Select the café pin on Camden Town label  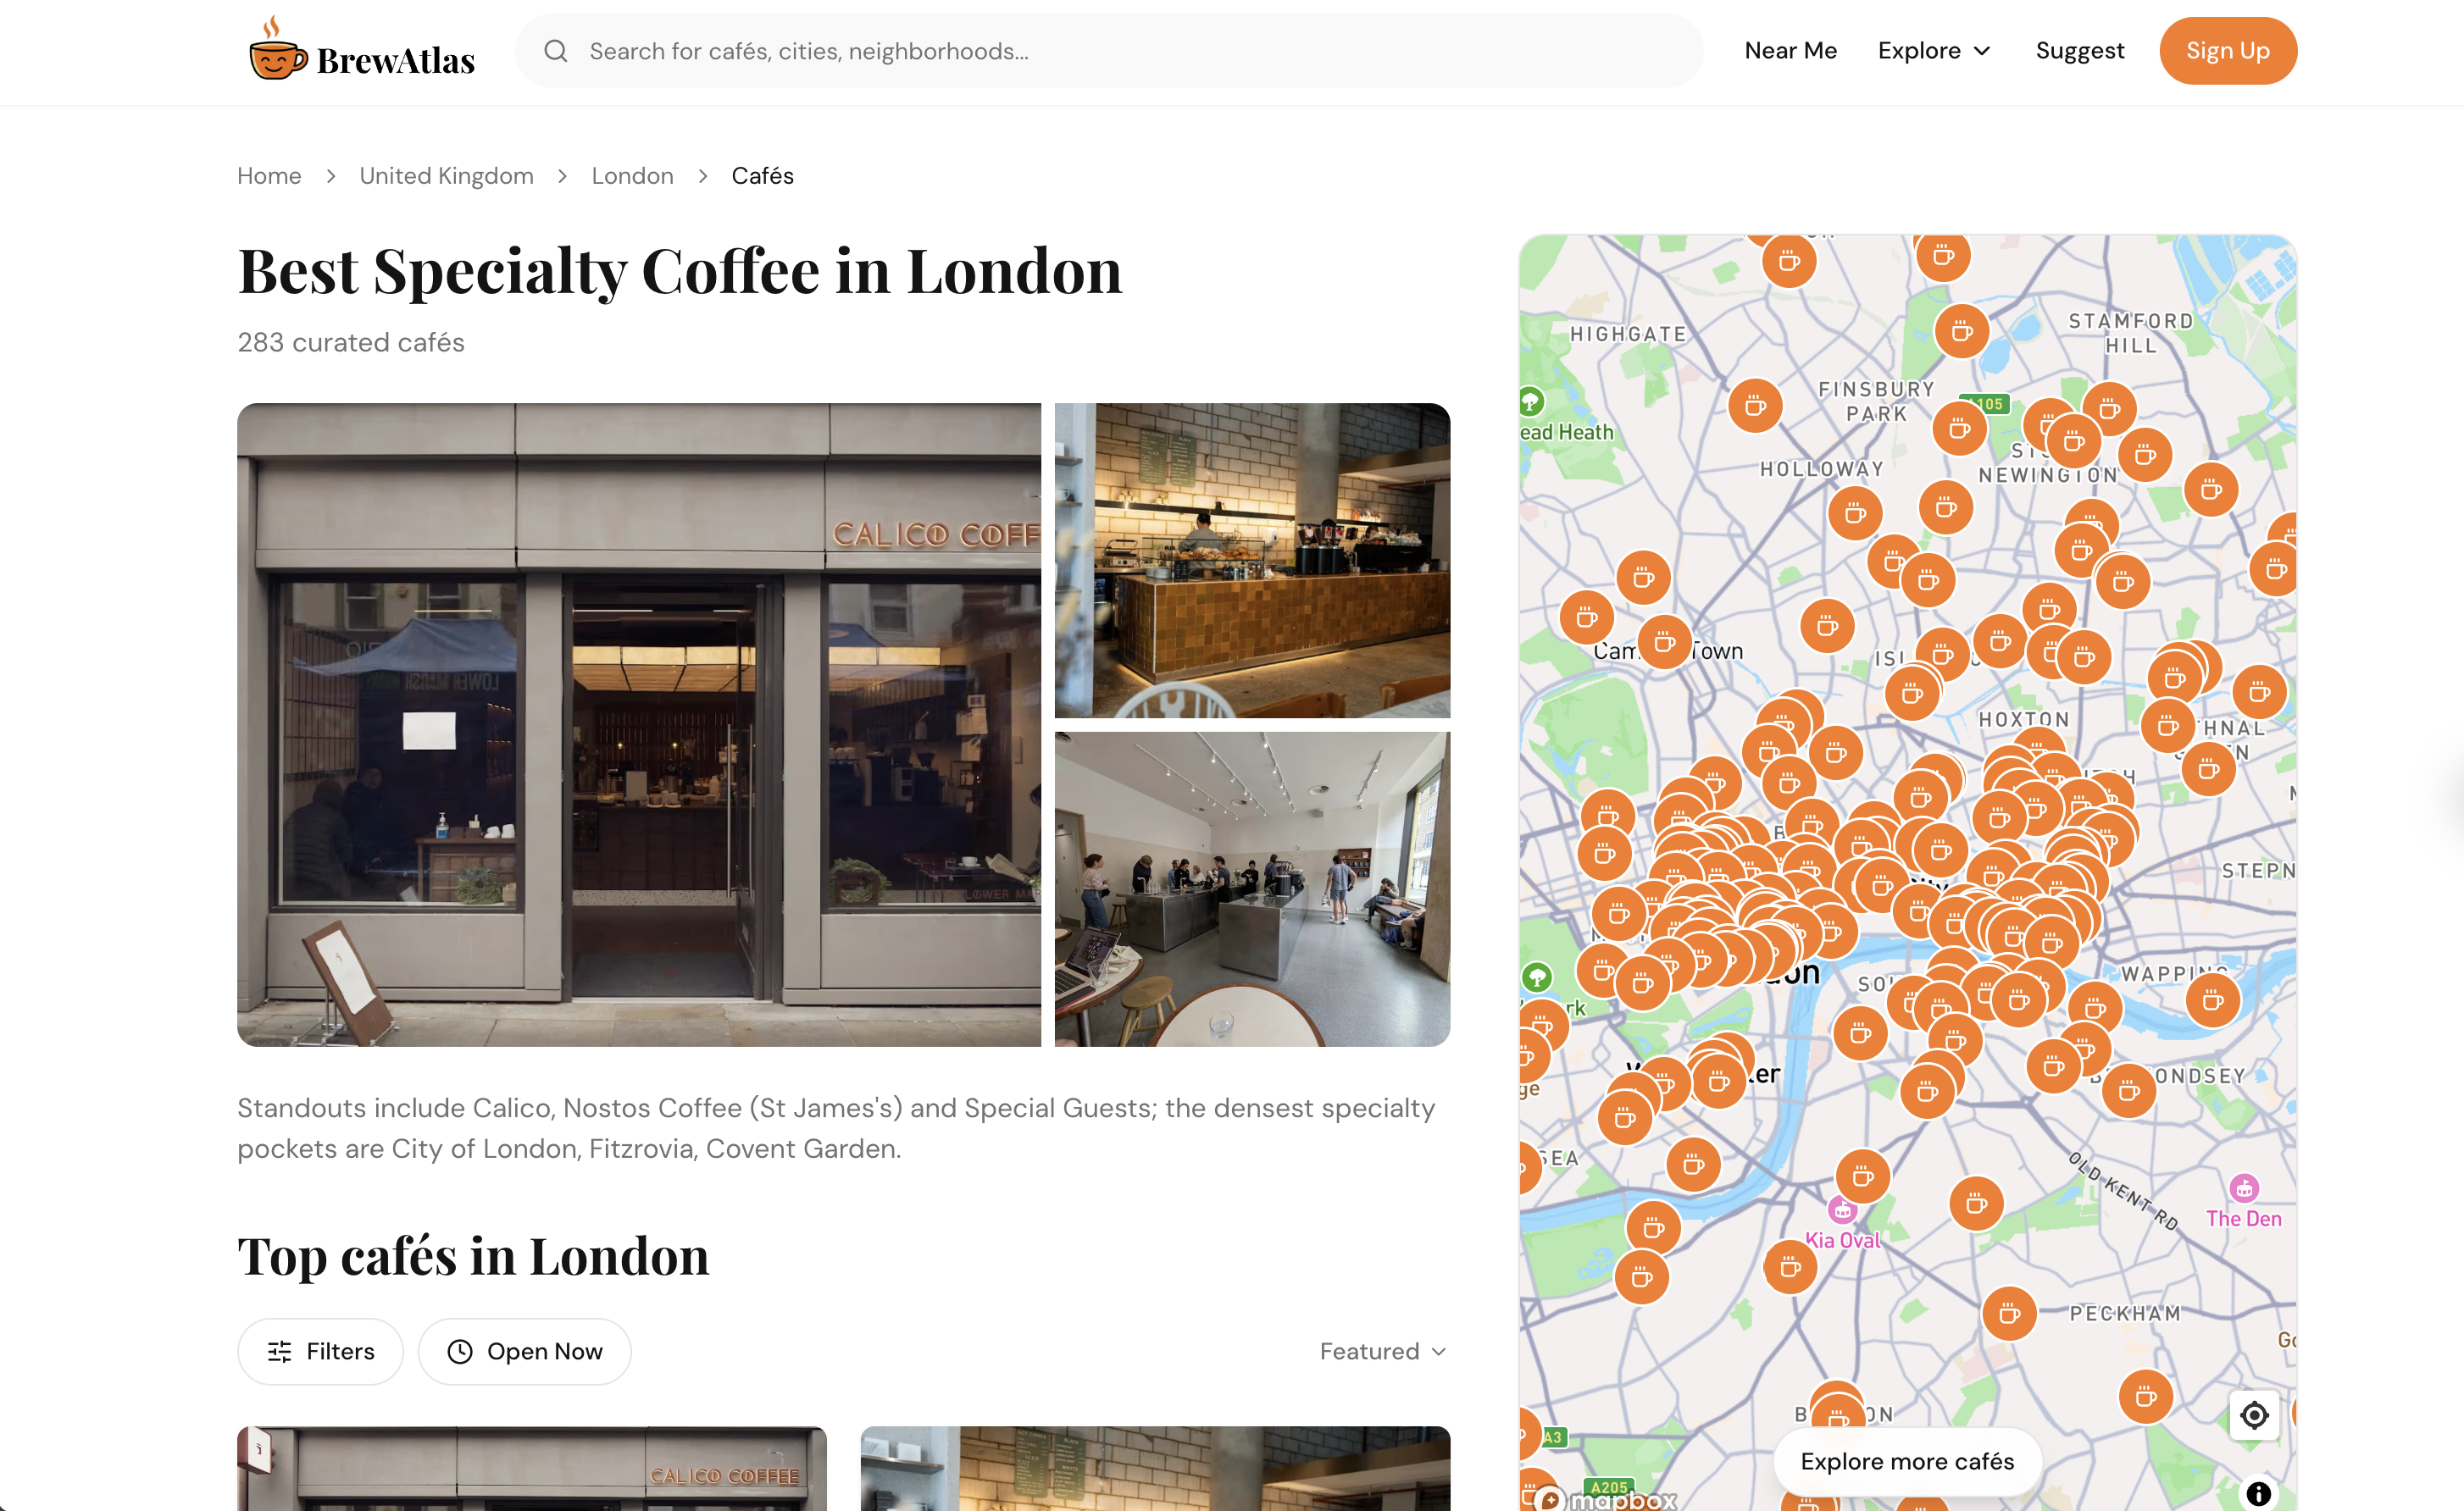coord(1664,643)
